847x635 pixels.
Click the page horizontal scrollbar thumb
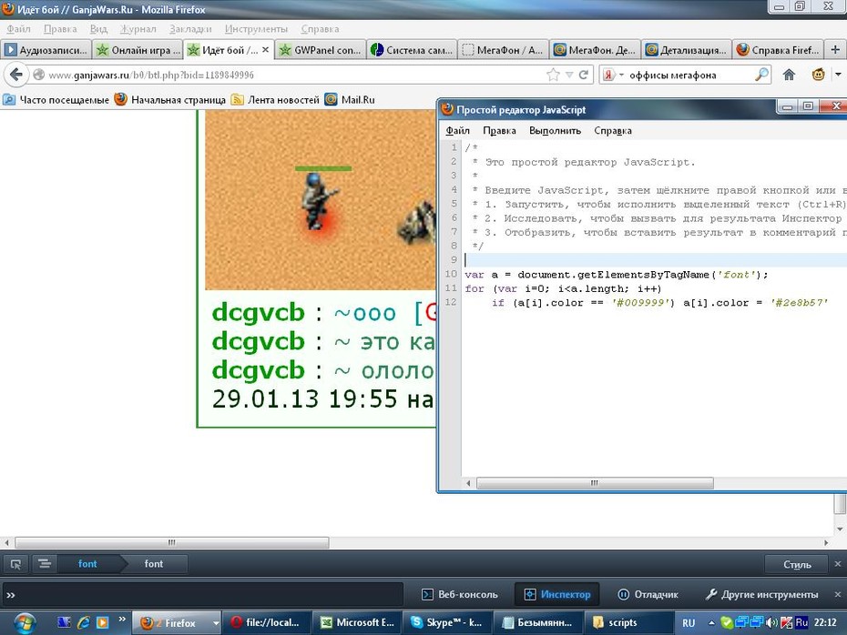click(172, 542)
